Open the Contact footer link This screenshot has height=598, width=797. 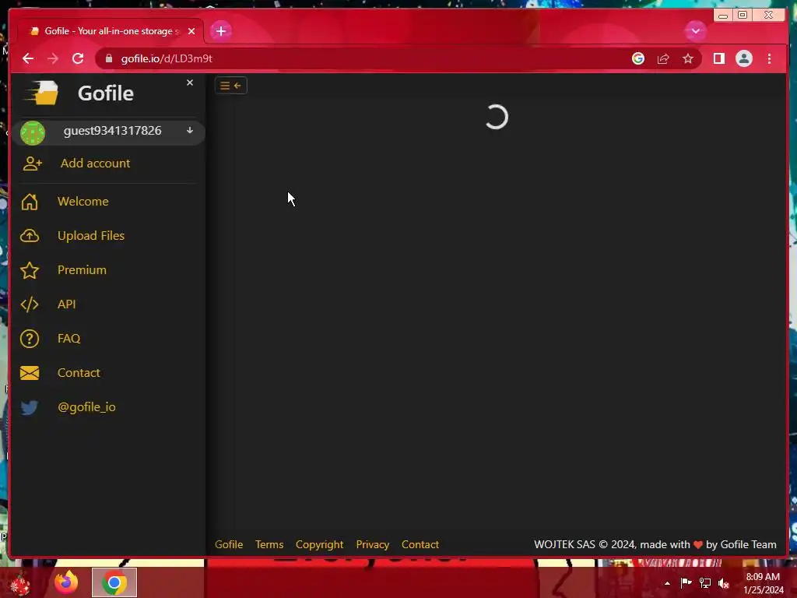tap(420, 544)
